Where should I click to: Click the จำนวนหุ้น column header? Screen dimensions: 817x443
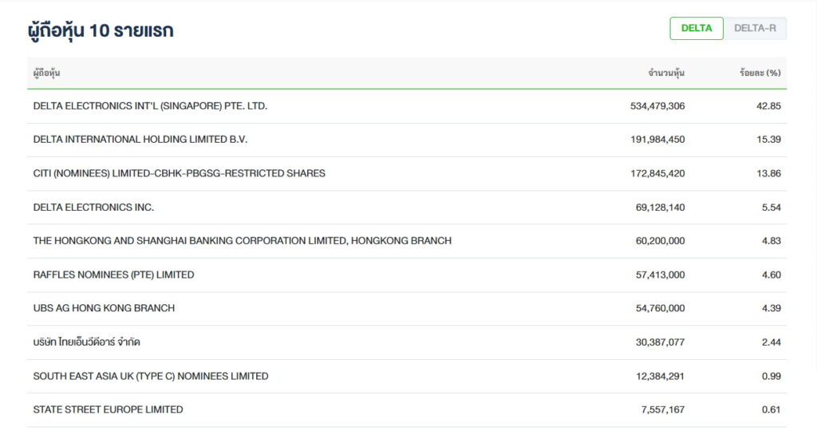(666, 73)
